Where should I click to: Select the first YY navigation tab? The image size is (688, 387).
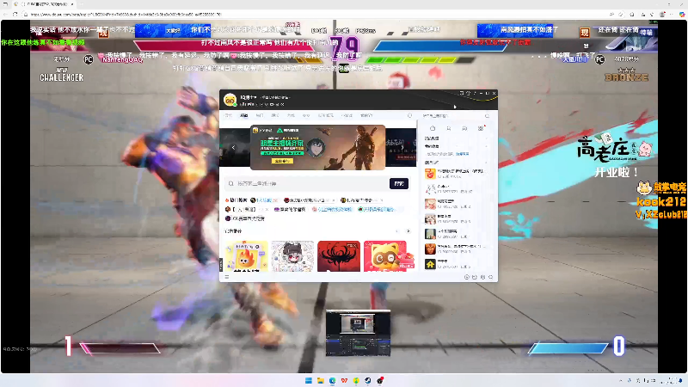point(228,115)
